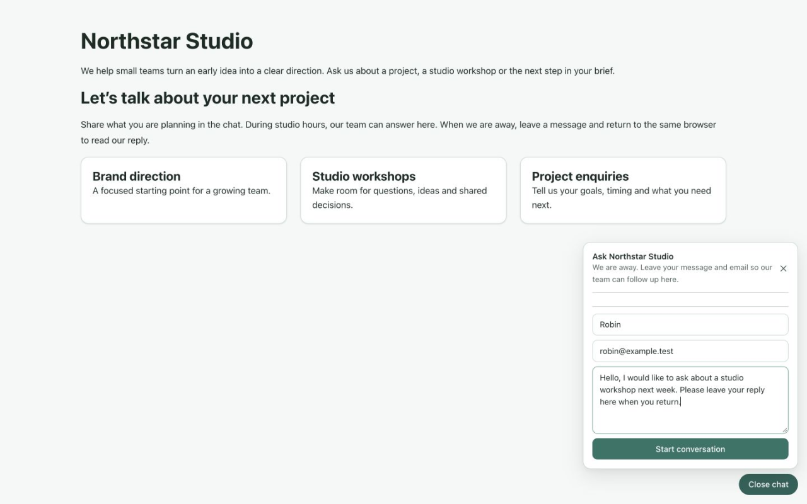Close the chat panel with the X icon

[783, 268]
